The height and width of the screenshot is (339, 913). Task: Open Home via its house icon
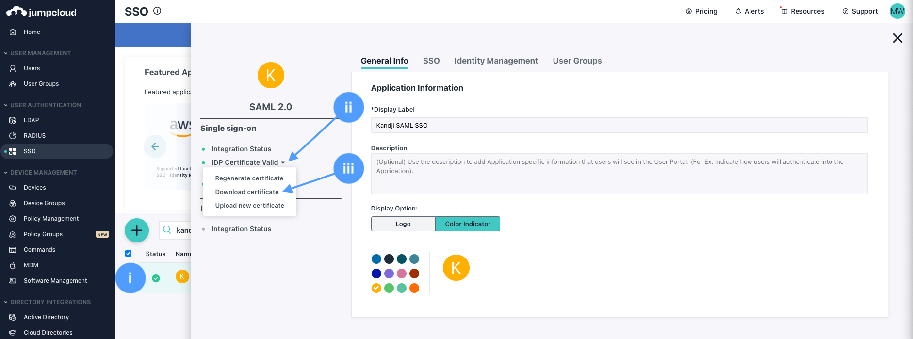[x=13, y=32]
